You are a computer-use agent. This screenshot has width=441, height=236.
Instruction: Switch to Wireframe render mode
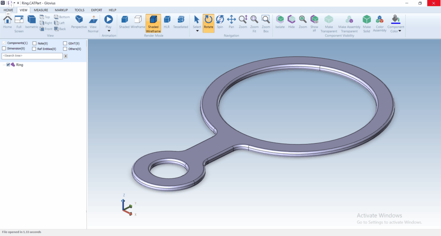coord(138,20)
